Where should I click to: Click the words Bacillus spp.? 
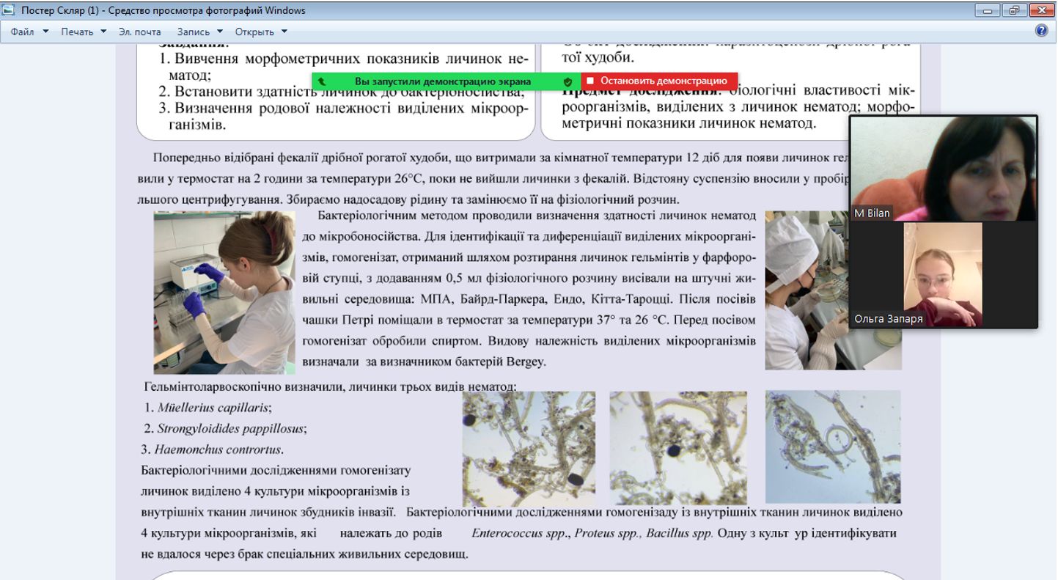[680, 533]
